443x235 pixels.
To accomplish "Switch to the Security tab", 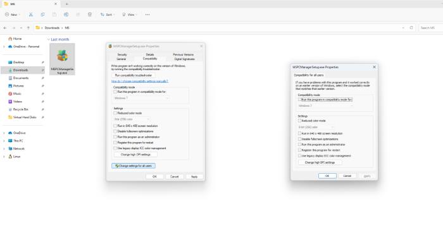I will (x=122, y=54).
